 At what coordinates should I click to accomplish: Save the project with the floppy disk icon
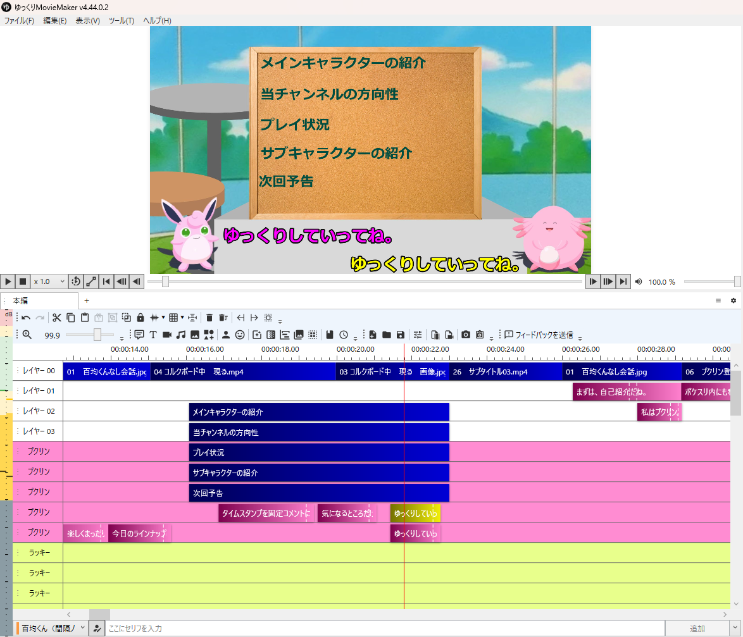401,335
